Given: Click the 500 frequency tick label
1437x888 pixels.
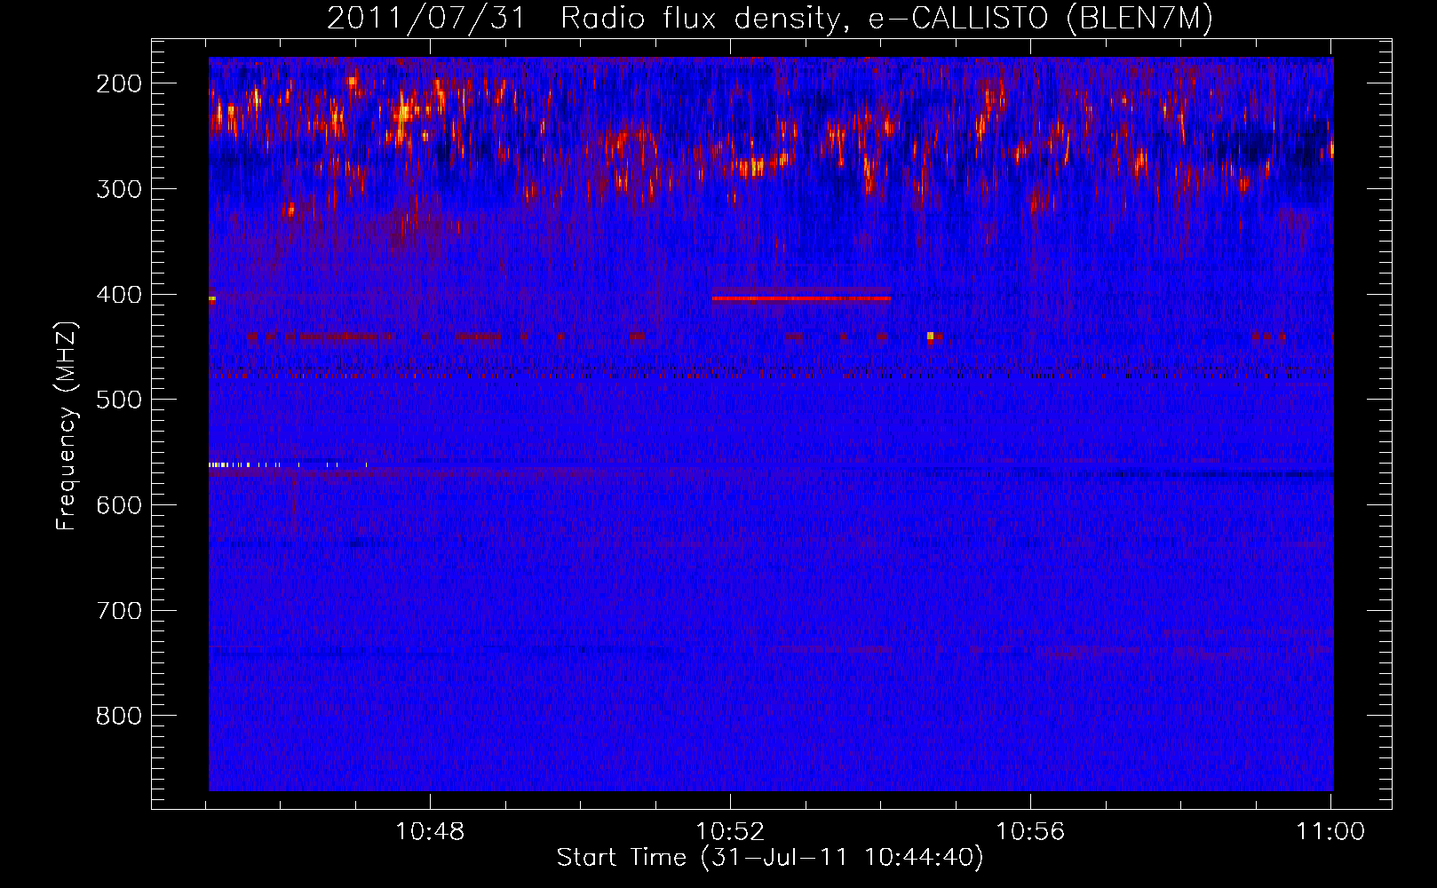Looking at the screenshot, I should tap(118, 400).
